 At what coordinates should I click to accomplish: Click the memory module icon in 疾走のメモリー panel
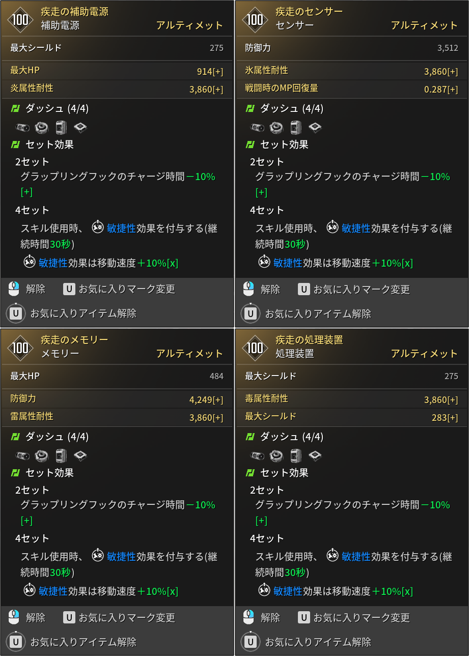tap(61, 455)
